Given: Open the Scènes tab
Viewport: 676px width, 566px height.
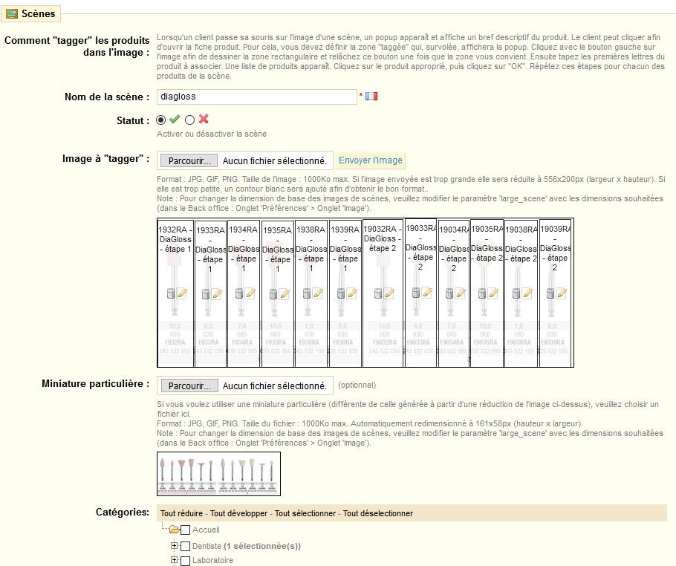Looking at the screenshot, I should click(31, 14).
